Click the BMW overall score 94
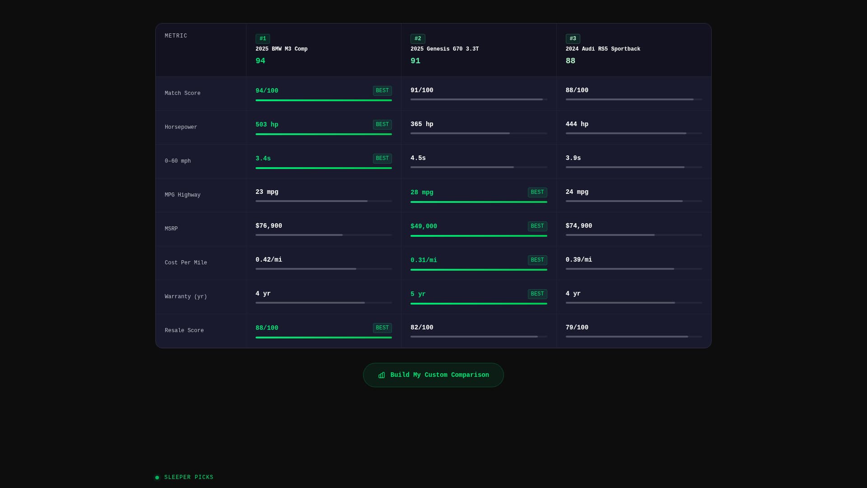 (x=260, y=61)
